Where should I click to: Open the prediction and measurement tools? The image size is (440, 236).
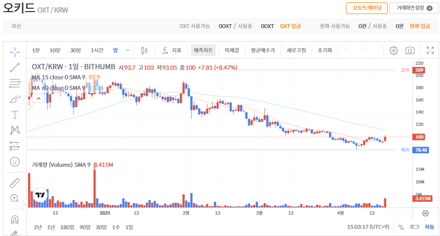click(x=15, y=146)
